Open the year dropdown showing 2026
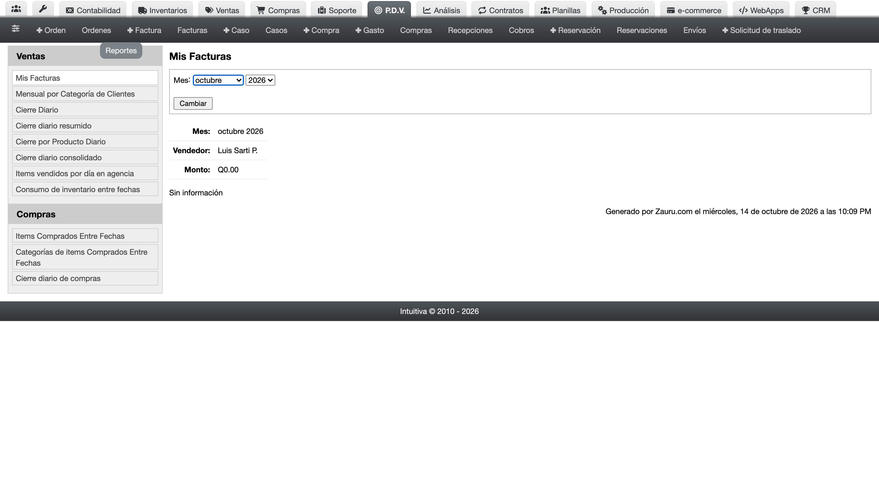 pyautogui.click(x=260, y=80)
